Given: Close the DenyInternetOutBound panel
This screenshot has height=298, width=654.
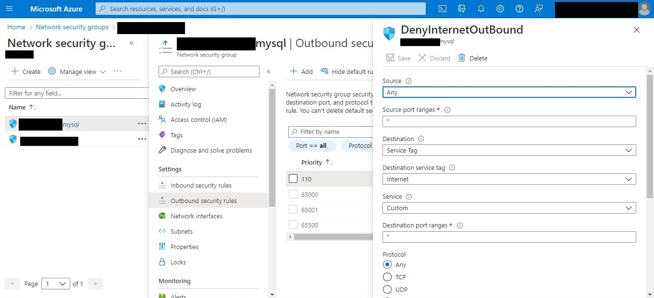Looking at the screenshot, I should click(637, 30).
